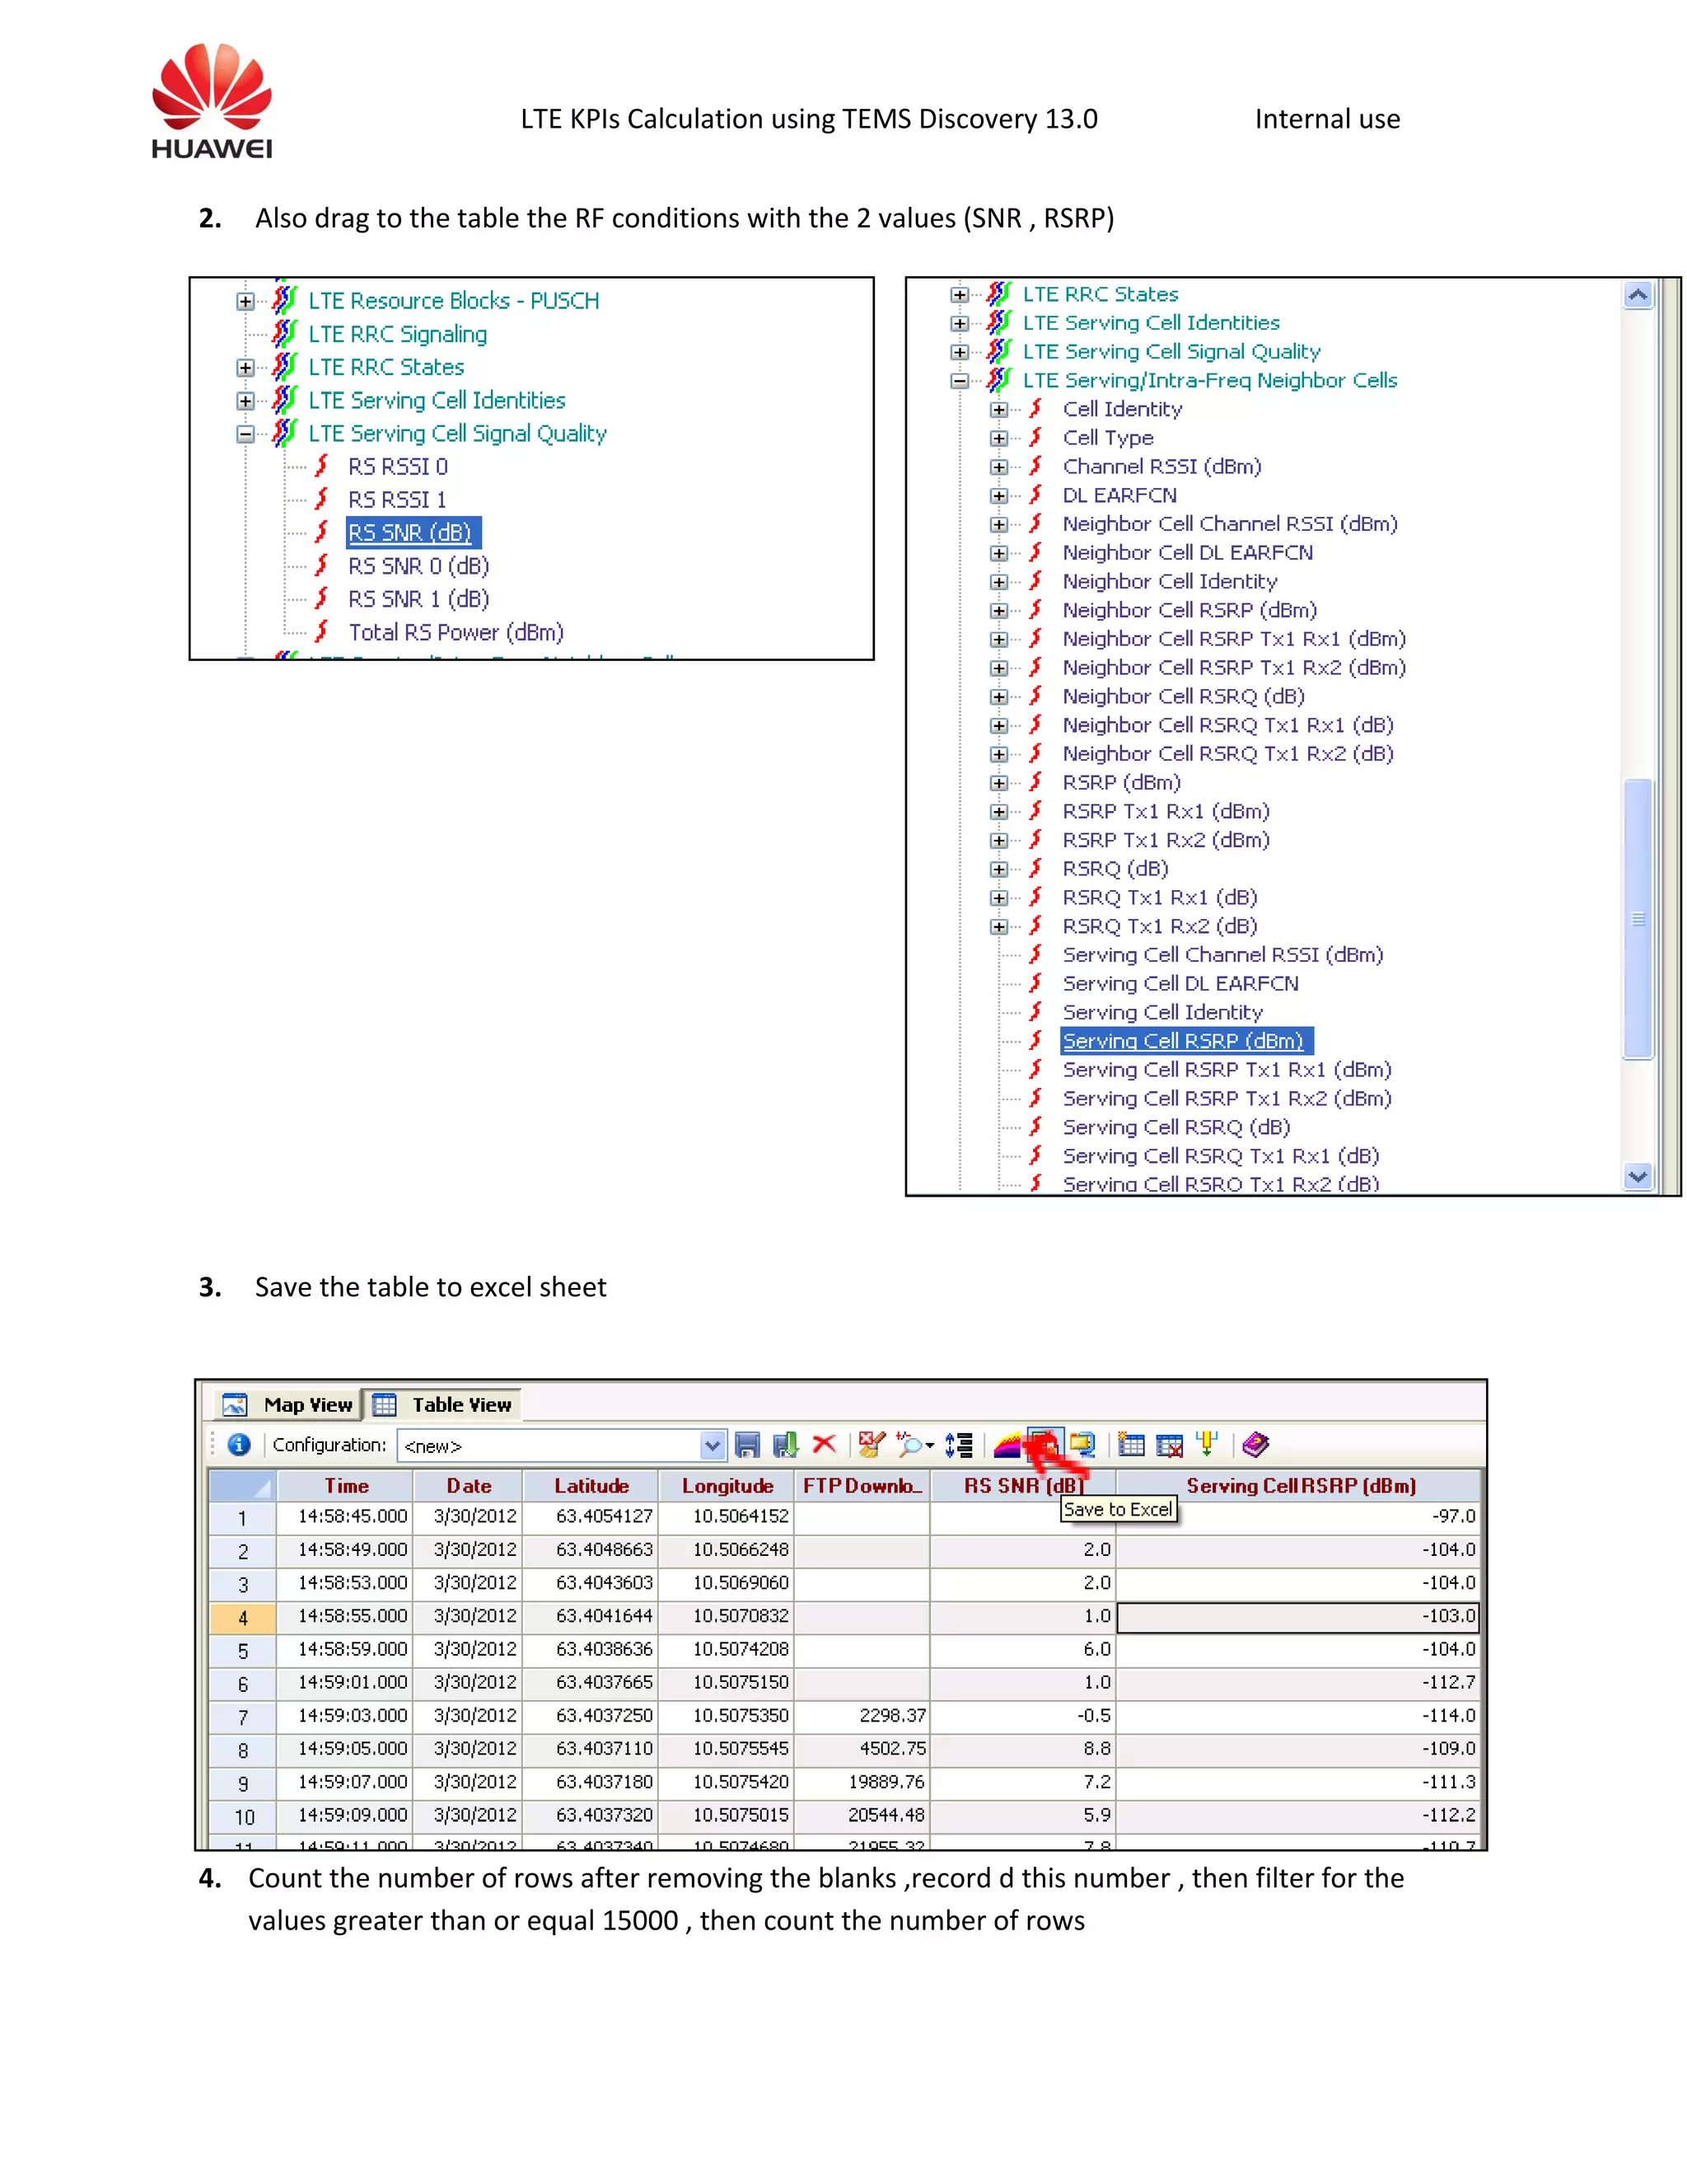Expand the Cell Identity node
Screen dimensions: 1687x2184
click(x=998, y=409)
